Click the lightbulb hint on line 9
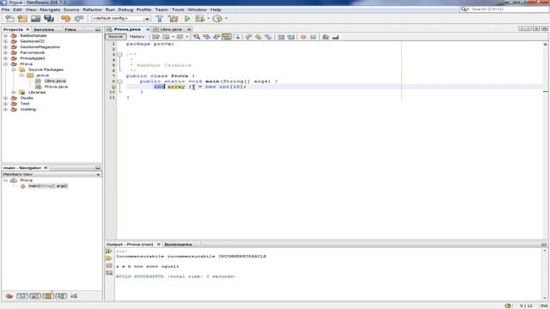The image size is (550, 309). [x=113, y=87]
